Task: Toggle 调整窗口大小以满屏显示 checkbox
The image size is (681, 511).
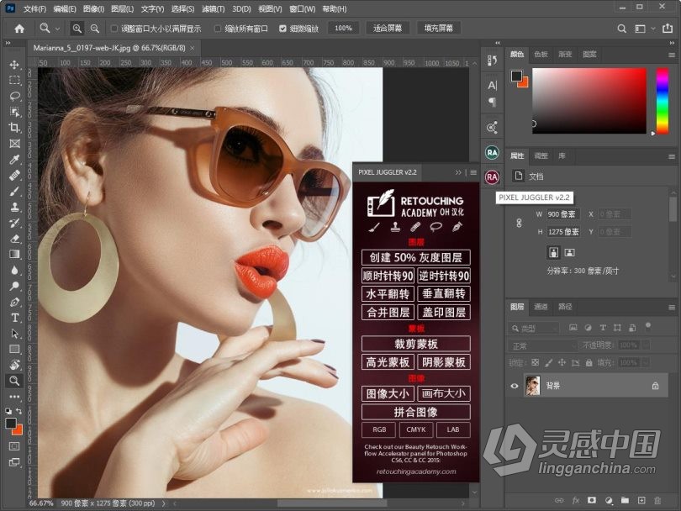Action: [114, 29]
